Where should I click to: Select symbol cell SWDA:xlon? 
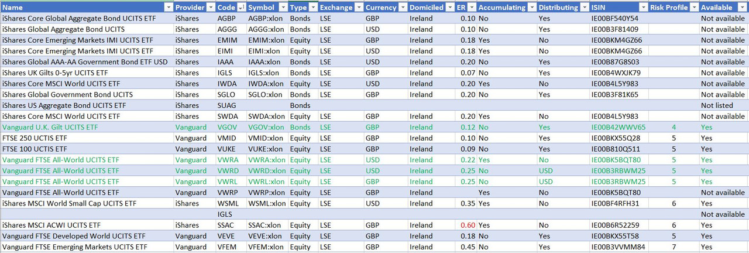click(267, 116)
